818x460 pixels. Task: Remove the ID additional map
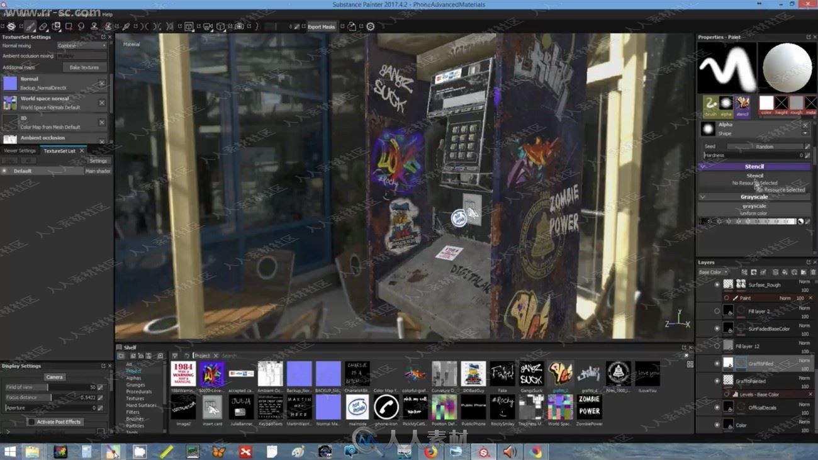click(102, 122)
